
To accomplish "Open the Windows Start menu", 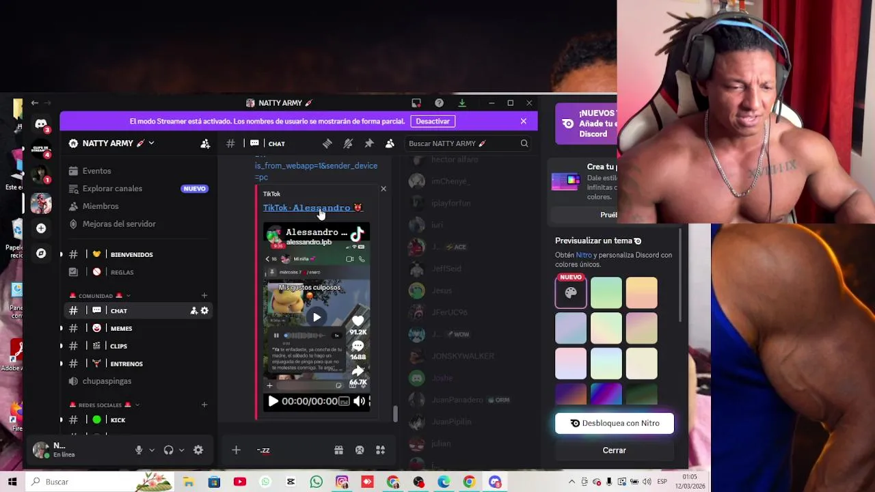I will (12, 482).
